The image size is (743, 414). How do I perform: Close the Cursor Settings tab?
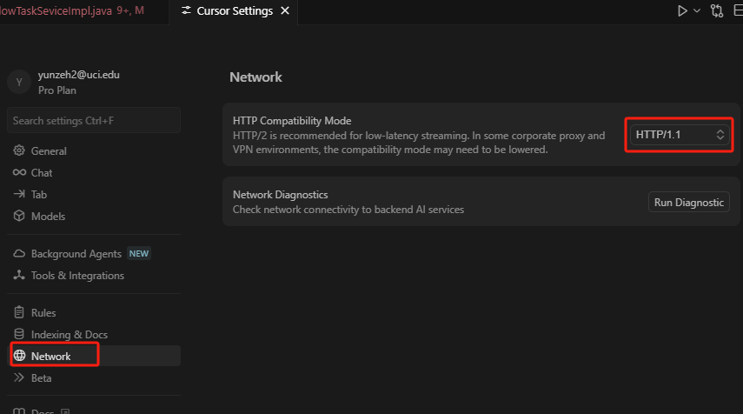pyautogui.click(x=285, y=10)
